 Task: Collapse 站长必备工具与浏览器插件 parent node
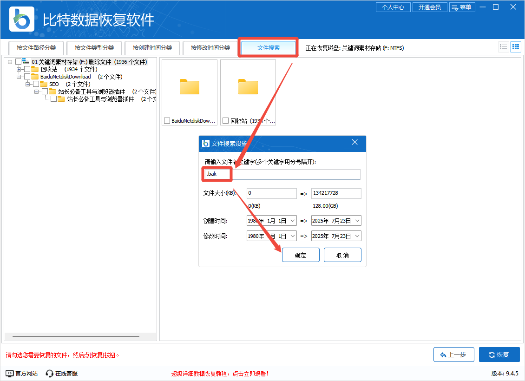(36, 92)
